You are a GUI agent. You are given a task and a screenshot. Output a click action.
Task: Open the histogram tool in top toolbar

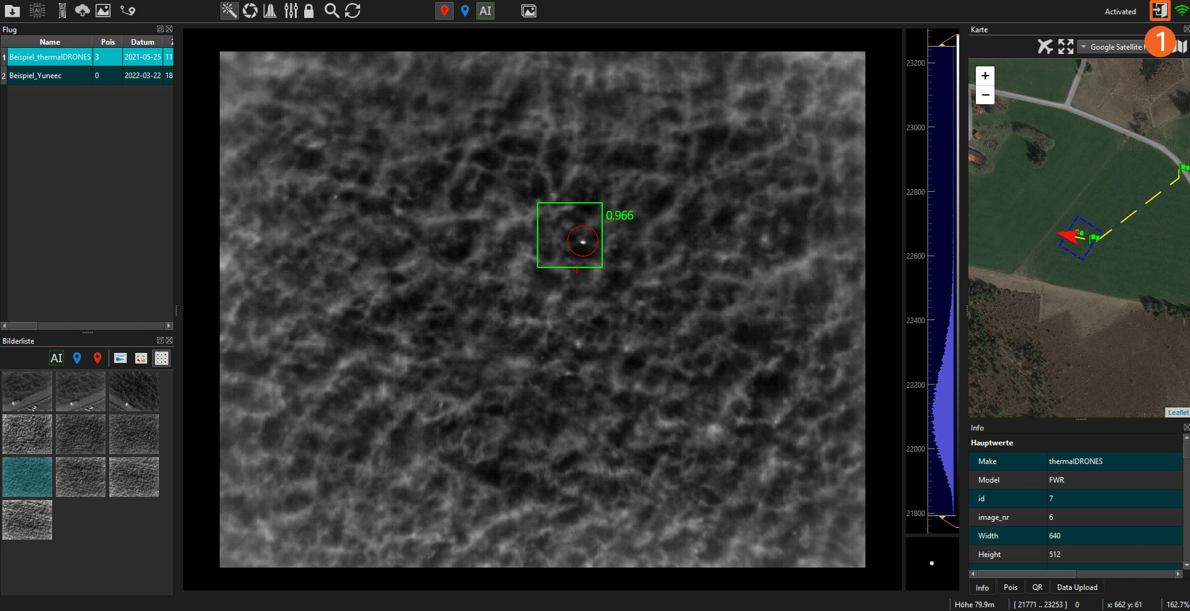(x=270, y=11)
